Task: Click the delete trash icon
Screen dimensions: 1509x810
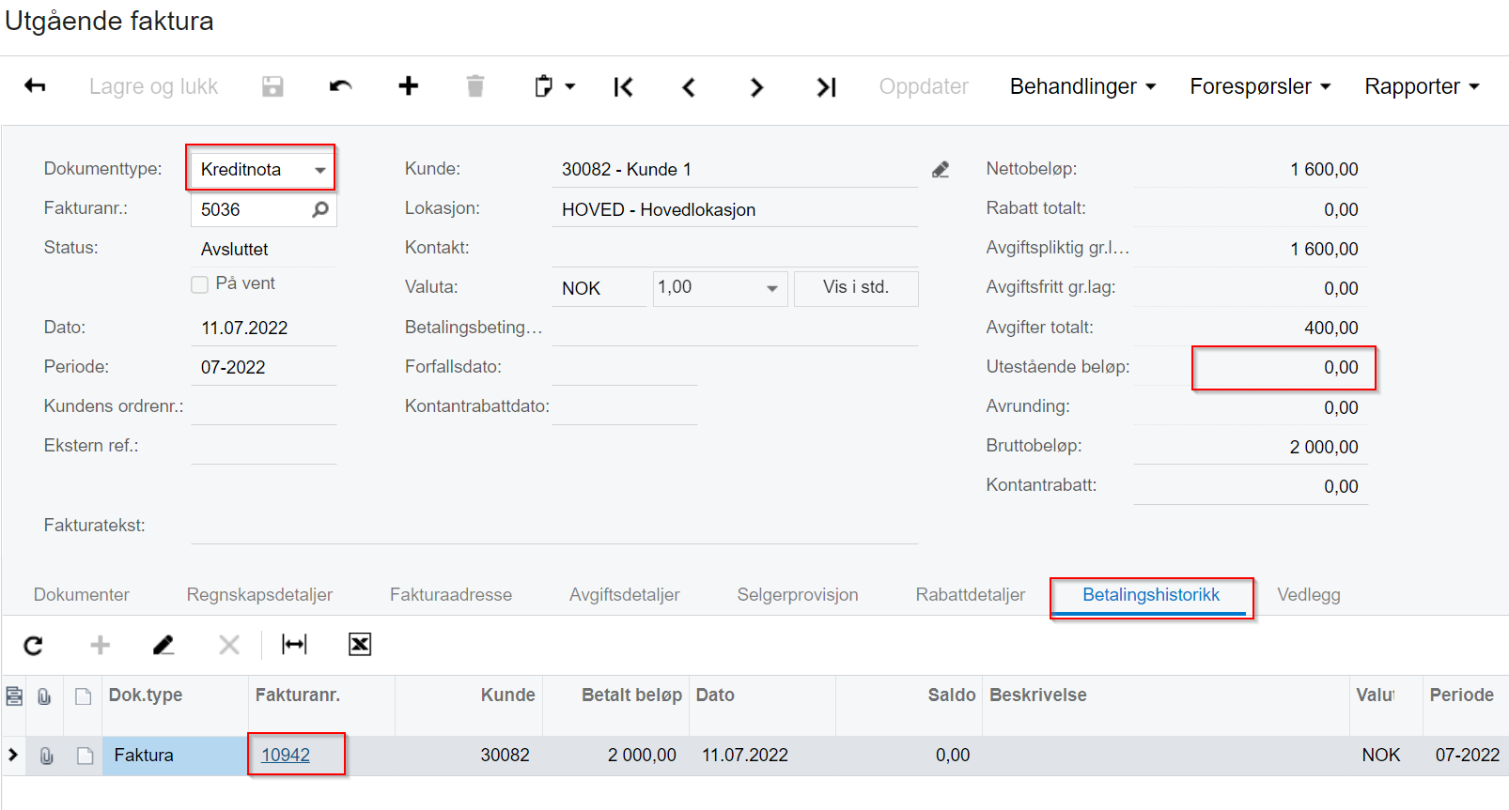Action: point(475,86)
